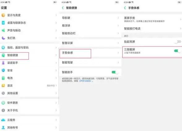Screen dimensions: 182x131
Task: Tap the 电池 battery icon
Action: tap(3, 78)
